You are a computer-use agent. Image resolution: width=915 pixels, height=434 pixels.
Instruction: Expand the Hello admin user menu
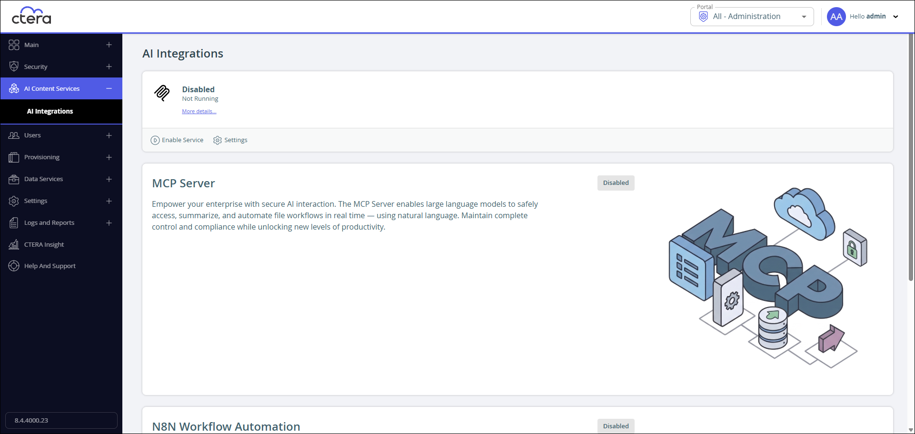point(895,17)
